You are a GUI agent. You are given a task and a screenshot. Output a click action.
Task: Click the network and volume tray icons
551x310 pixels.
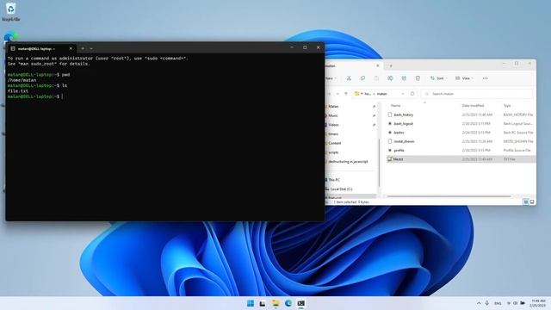tap(516, 303)
